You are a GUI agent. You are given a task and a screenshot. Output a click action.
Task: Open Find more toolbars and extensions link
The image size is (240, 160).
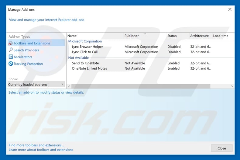click(36, 145)
